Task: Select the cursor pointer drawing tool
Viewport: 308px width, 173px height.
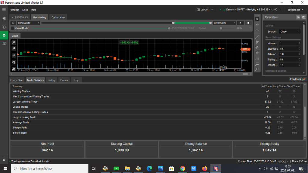Action: point(257,19)
